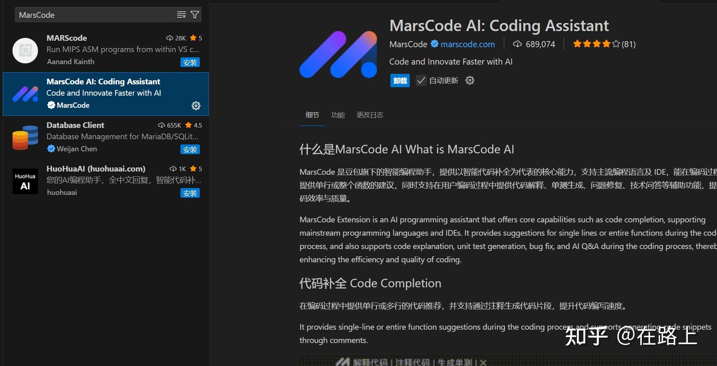Viewport: 717px width, 366px height.
Task: Click the HuoHuaAI extension icon
Action: pos(25,181)
